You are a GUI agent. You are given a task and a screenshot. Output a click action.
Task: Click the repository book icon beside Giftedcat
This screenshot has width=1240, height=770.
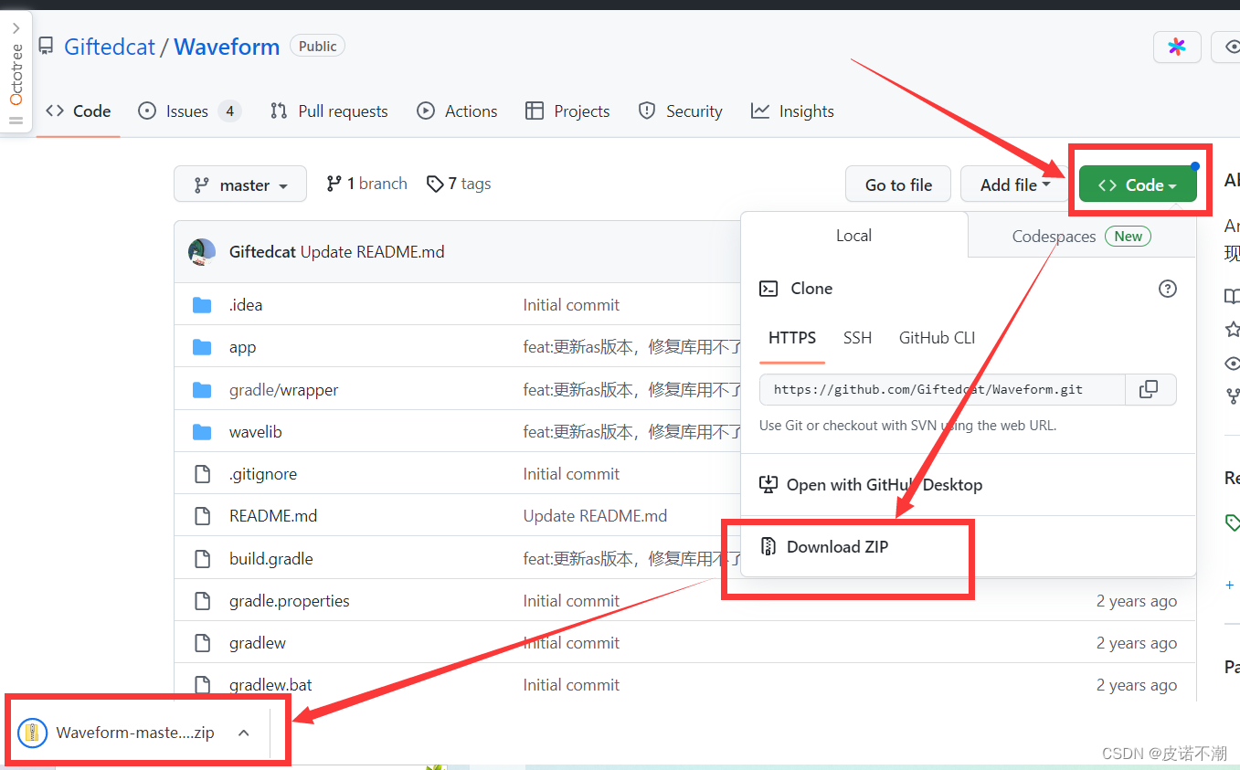coord(46,47)
